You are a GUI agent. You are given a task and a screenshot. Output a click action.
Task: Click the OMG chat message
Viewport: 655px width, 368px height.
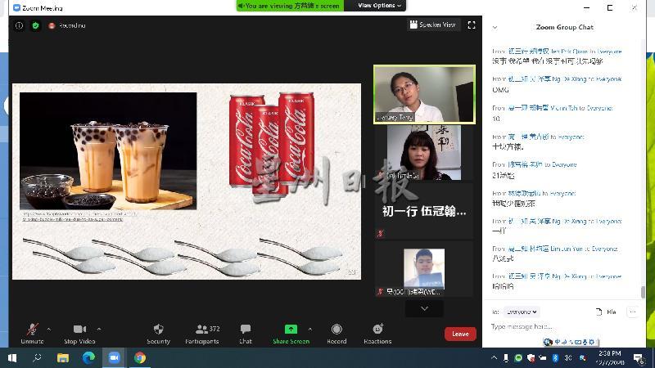point(500,90)
